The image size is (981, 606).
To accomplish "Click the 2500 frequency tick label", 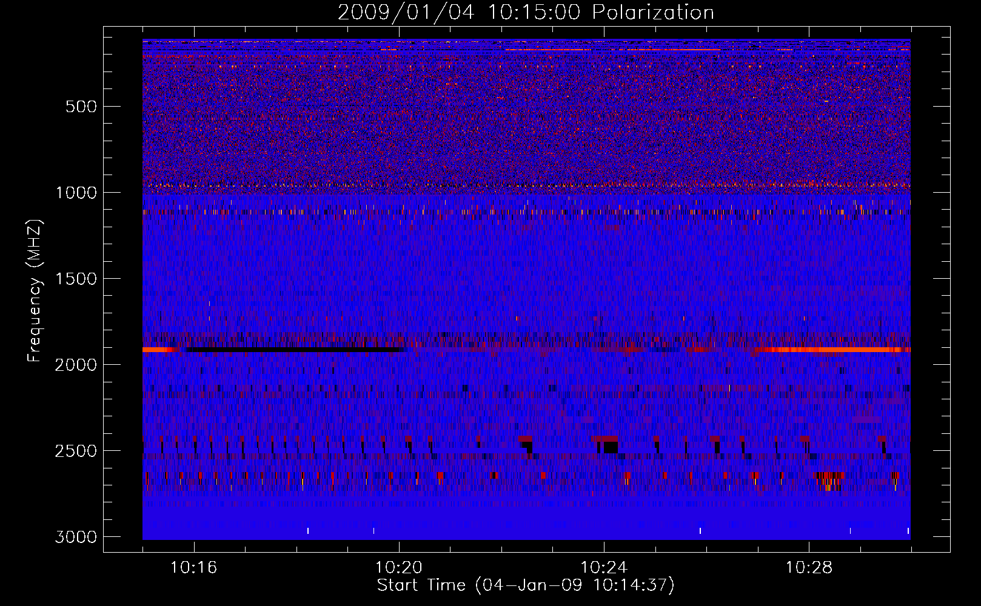I will (76, 451).
